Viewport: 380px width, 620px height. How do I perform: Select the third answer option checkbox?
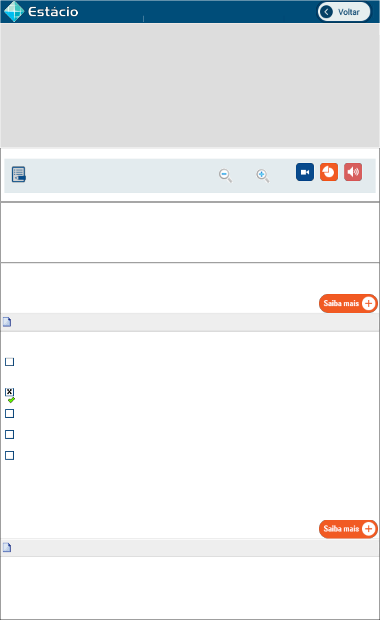[9, 413]
